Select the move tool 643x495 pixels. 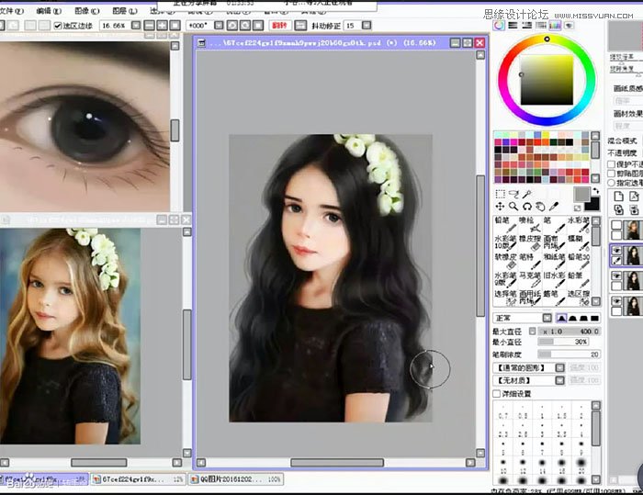(500, 207)
